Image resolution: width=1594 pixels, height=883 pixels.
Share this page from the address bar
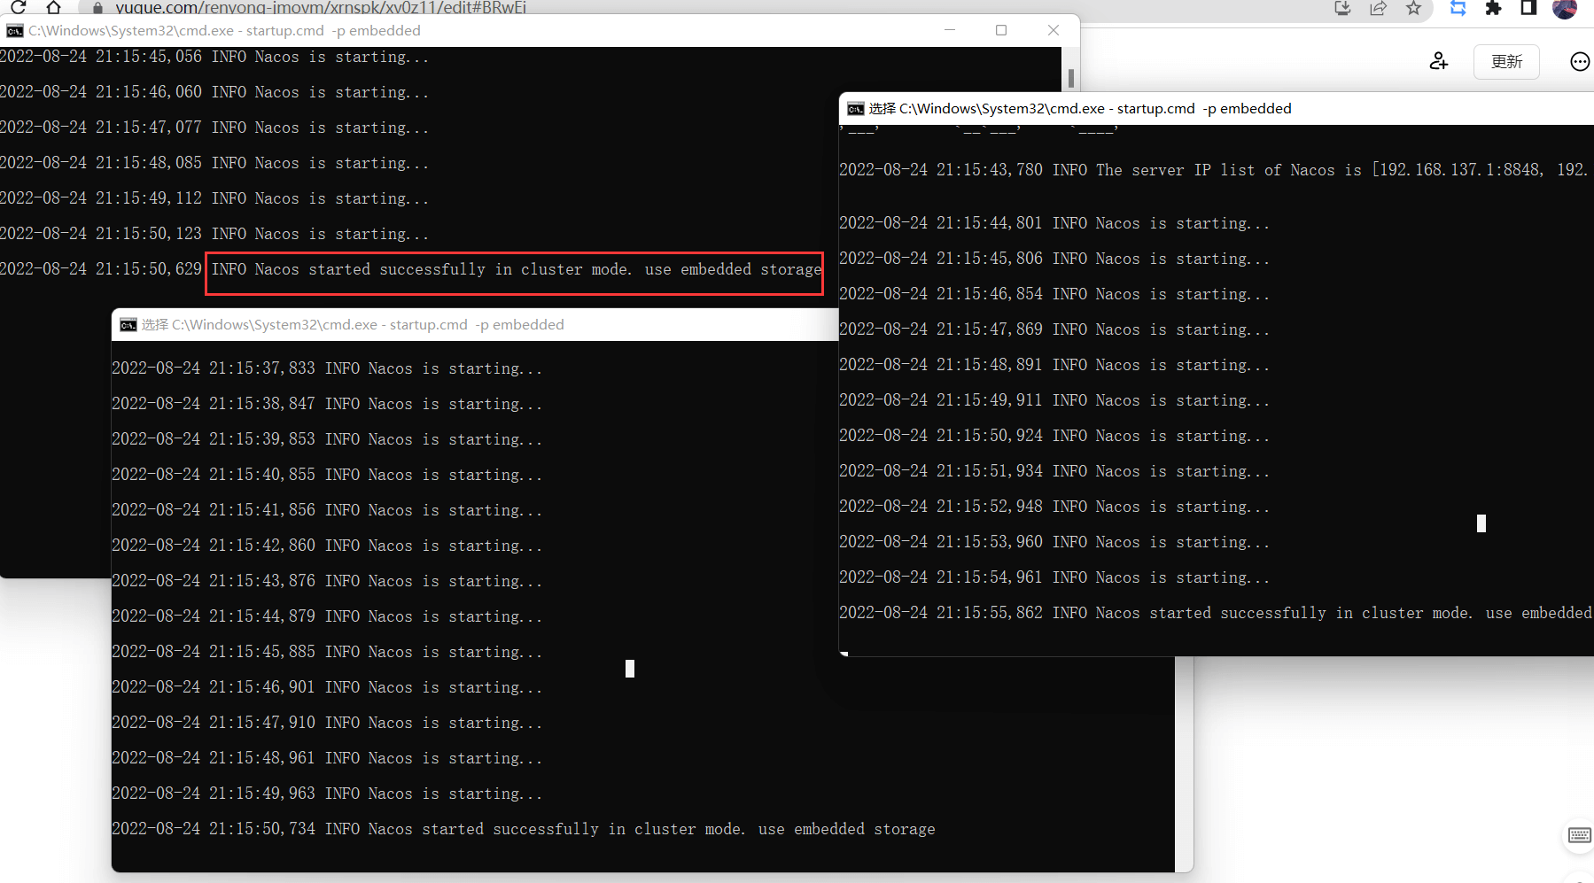click(x=1378, y=8)
